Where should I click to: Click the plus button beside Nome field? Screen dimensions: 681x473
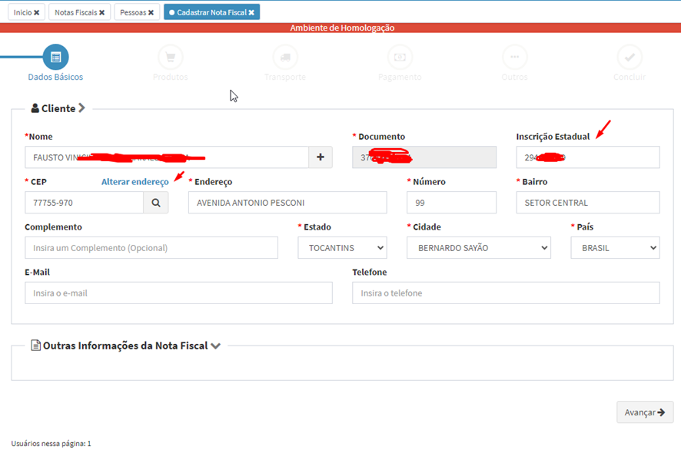[321, 157]
